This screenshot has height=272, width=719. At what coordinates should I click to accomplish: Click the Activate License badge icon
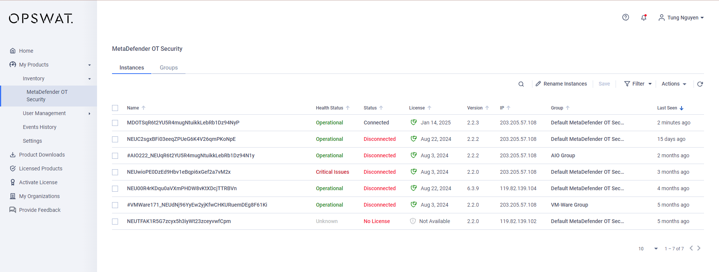13,182
